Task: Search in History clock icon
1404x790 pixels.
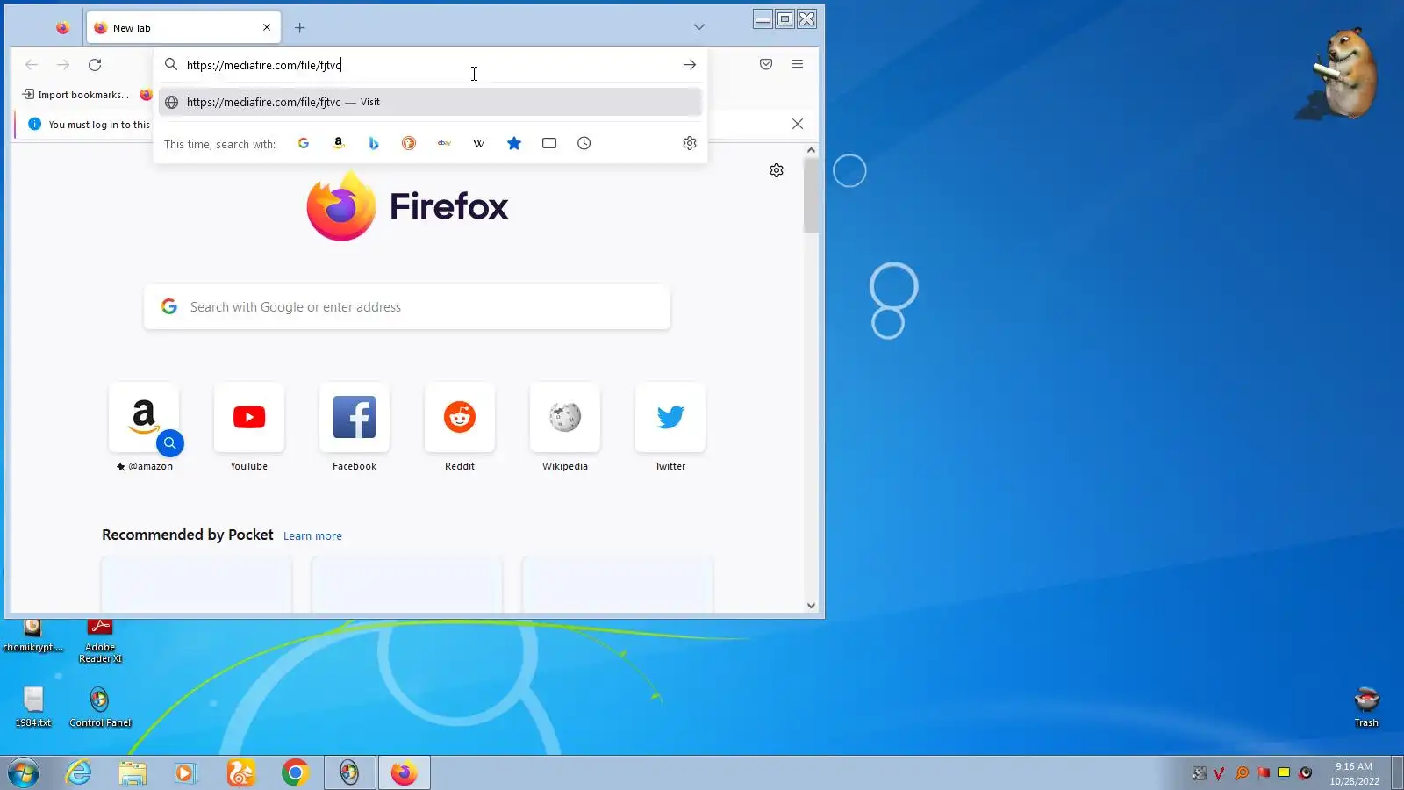Action: (584, 143)
